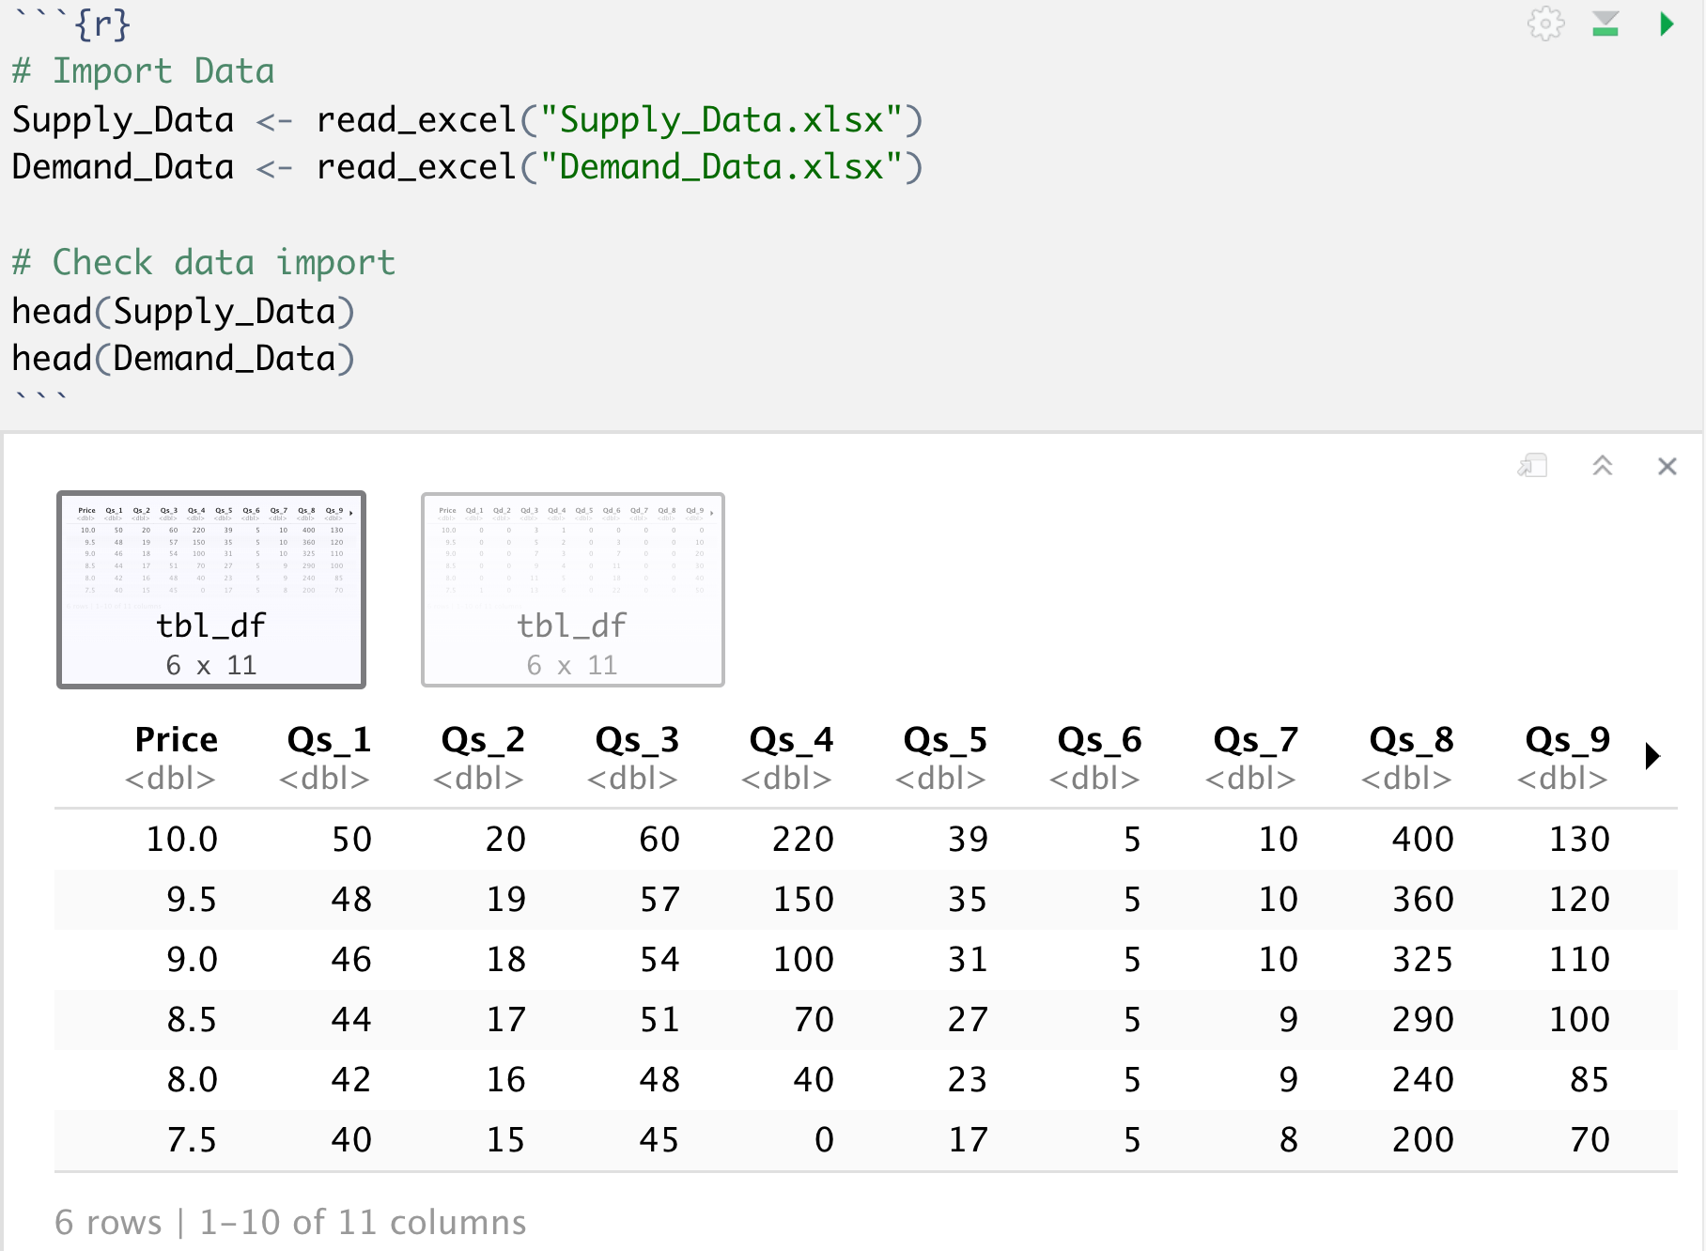The height and width of the screenshot is (1251, 1706).
Task: Click the Qs_2 value 20
Action: pos(505,839)
